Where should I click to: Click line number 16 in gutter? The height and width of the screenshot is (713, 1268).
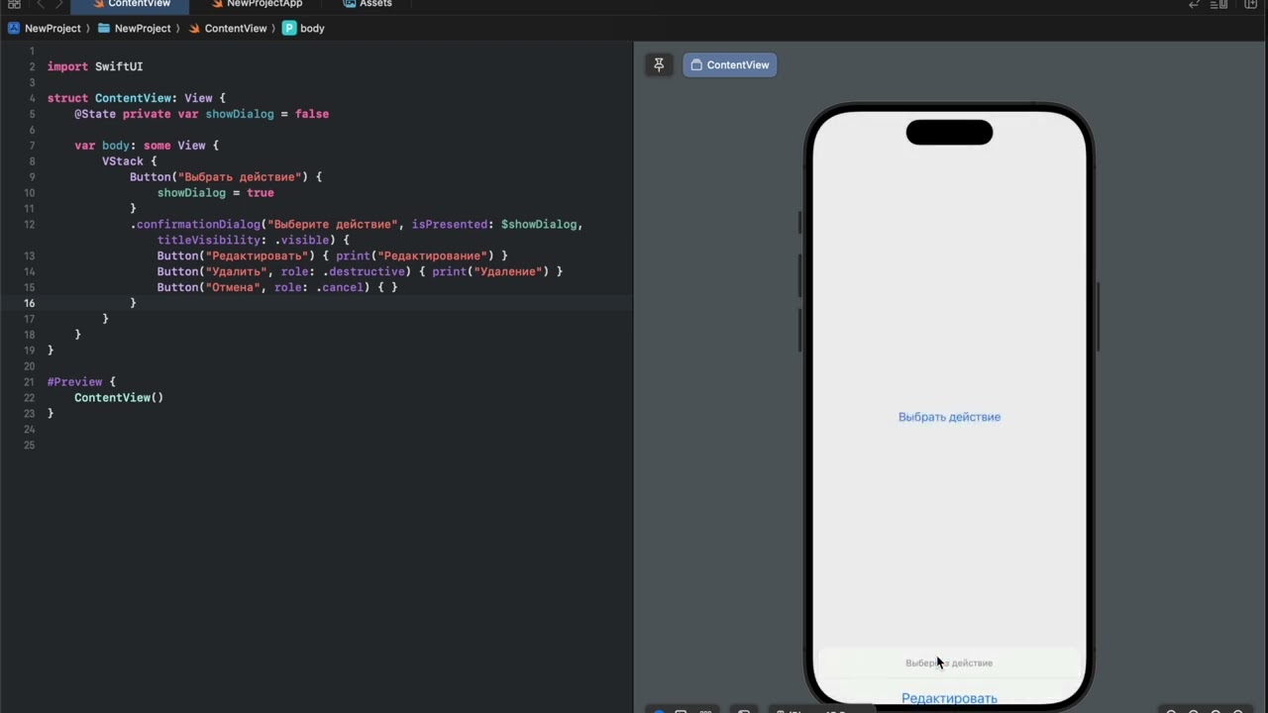[30, 304]
